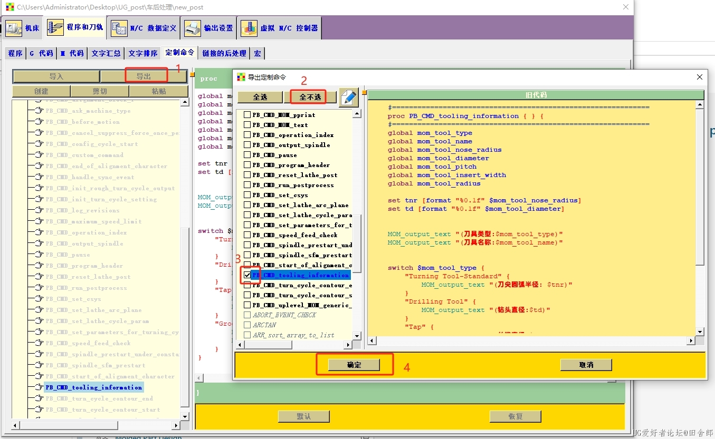Select the 定制命令 sub-tab
715x439 pixels.
(180, 52)
